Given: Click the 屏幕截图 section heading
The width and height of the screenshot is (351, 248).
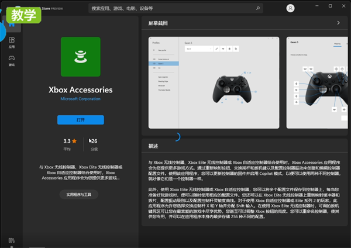Looking at the screenshot, I should tap(158, 23).
